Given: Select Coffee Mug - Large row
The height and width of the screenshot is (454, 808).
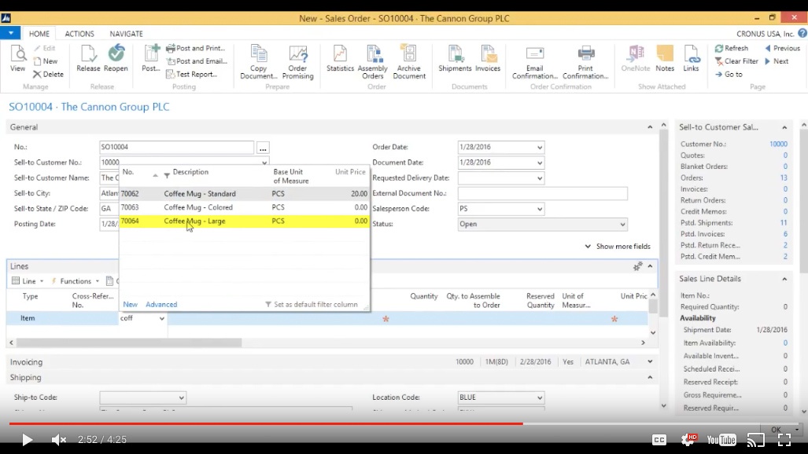Looking at the screenshot, I should pyautogui.click(x=244, y=222).
